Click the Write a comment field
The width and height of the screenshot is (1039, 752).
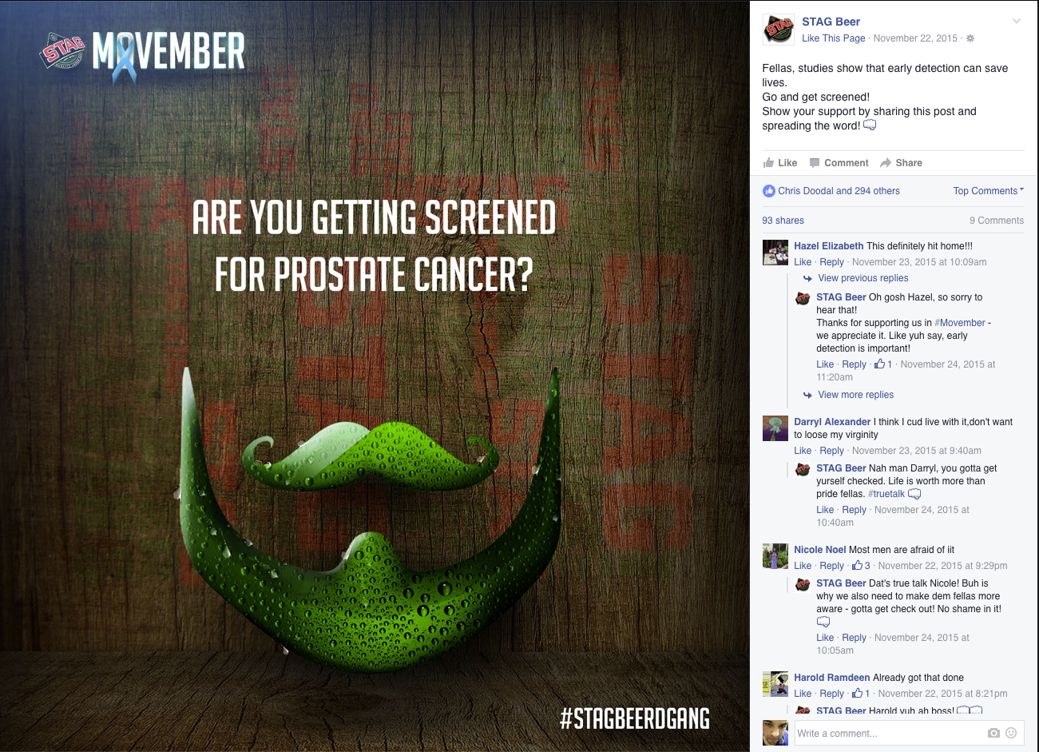(890, 733)
